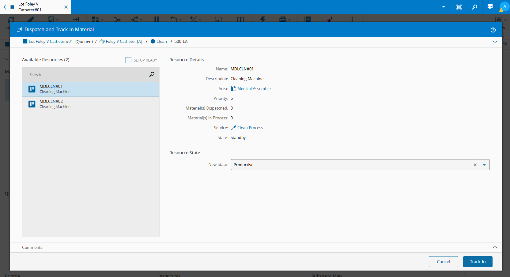Open the top bar tab list dropdown
This screenshot has height=277, width=510.
tap(443, 7)
